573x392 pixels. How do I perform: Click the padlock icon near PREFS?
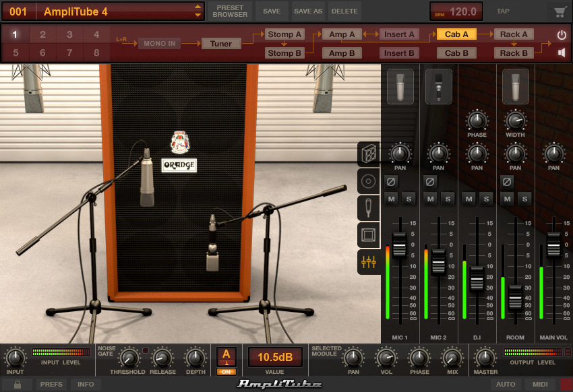17,385
